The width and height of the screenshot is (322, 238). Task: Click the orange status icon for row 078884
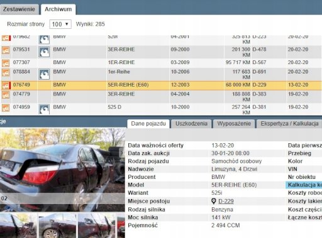(x=6, y=72)
